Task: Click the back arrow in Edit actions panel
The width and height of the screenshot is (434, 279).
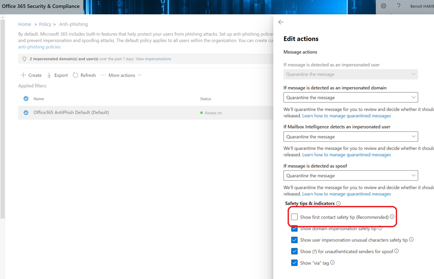Action: pos(281,22)
